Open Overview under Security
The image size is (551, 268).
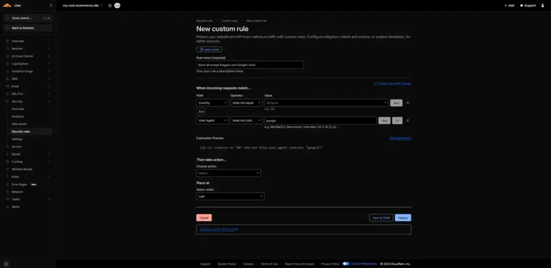tap(18, 109)
